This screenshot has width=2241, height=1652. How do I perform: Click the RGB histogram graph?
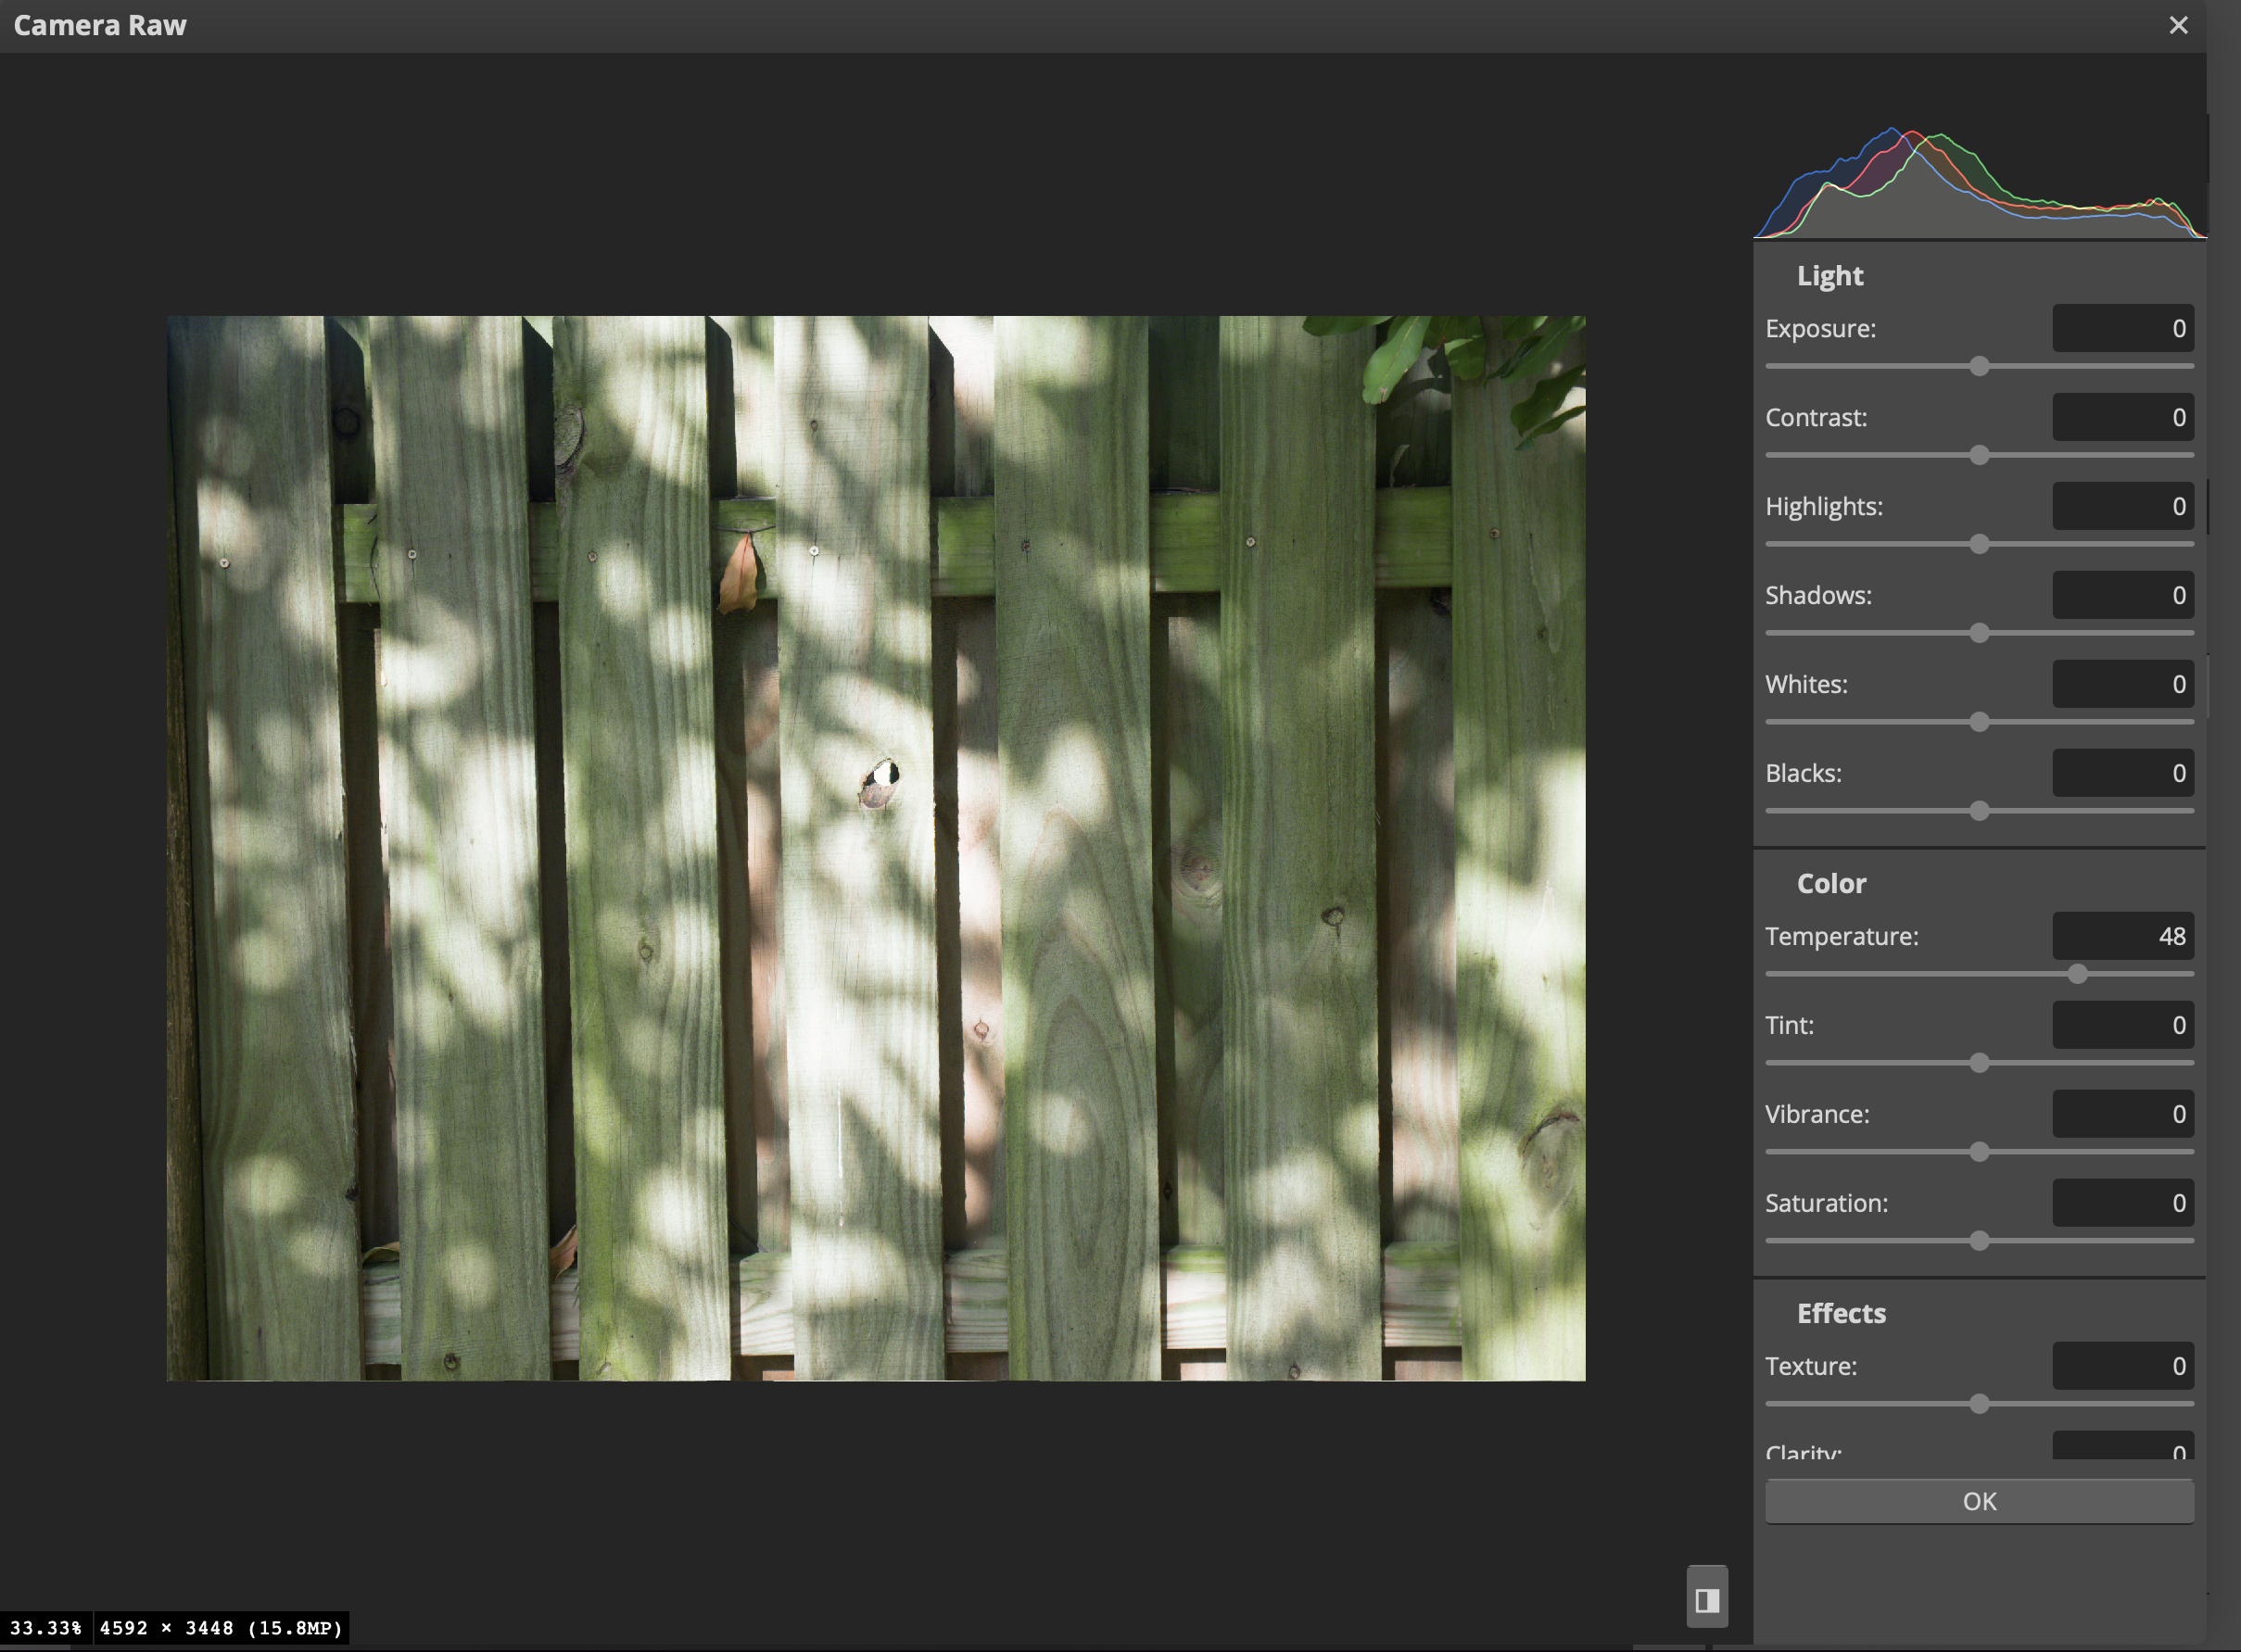tap(1978, 185)
